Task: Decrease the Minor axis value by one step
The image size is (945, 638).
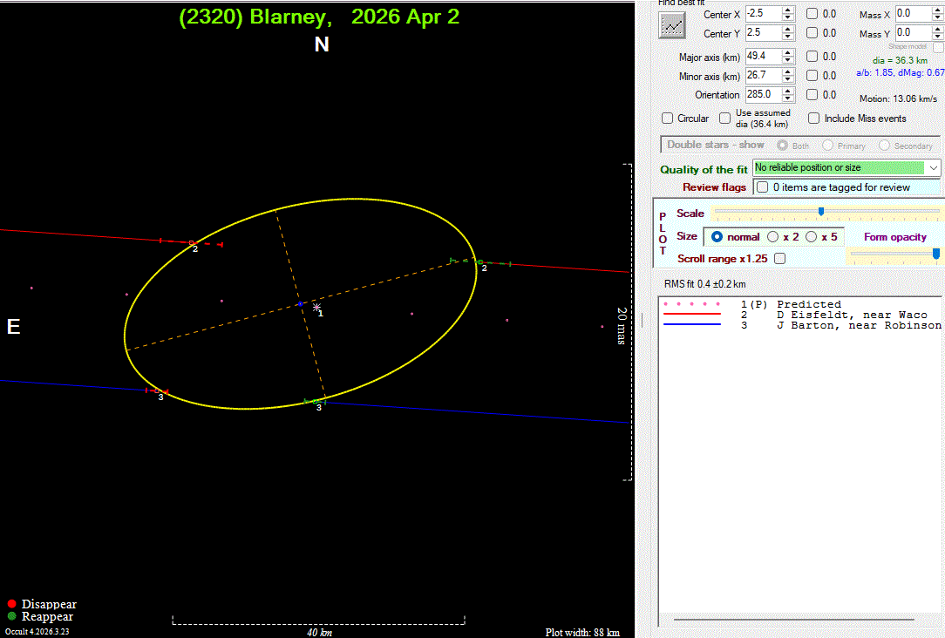Action: (x=788, y=79)
